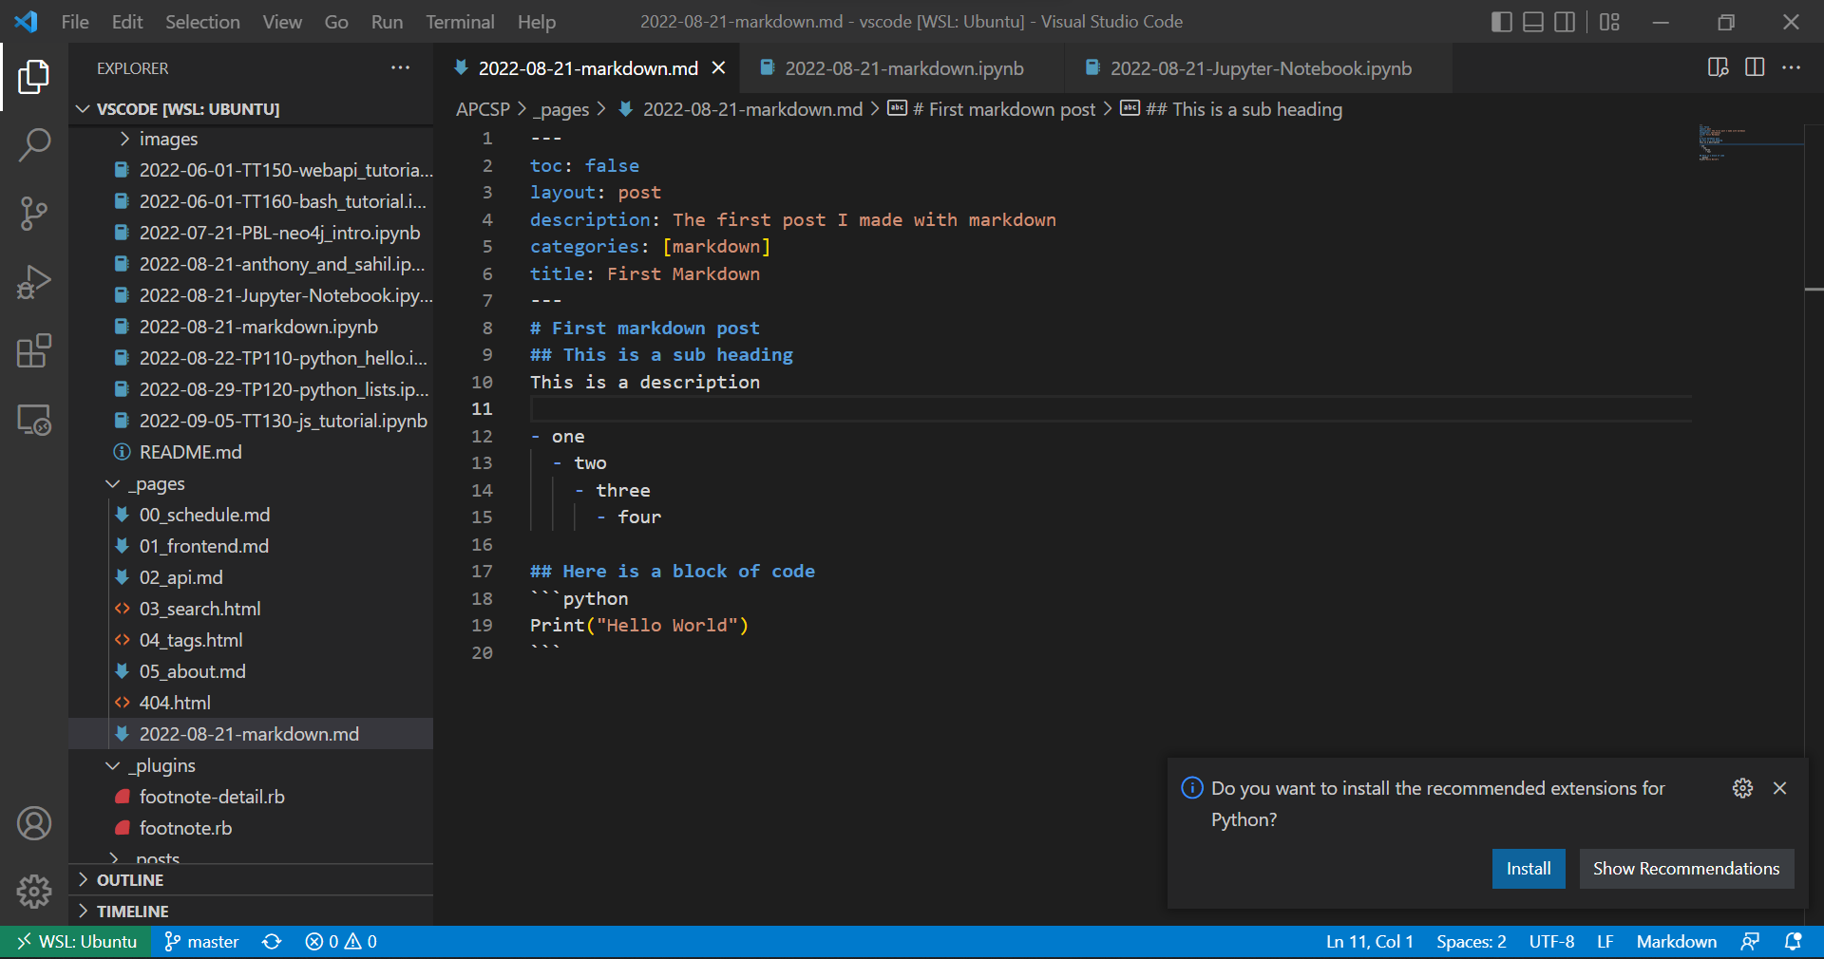Open the Remote Explorer view
This screenshot has width=1824, height=959.
[x=34, y=421]
